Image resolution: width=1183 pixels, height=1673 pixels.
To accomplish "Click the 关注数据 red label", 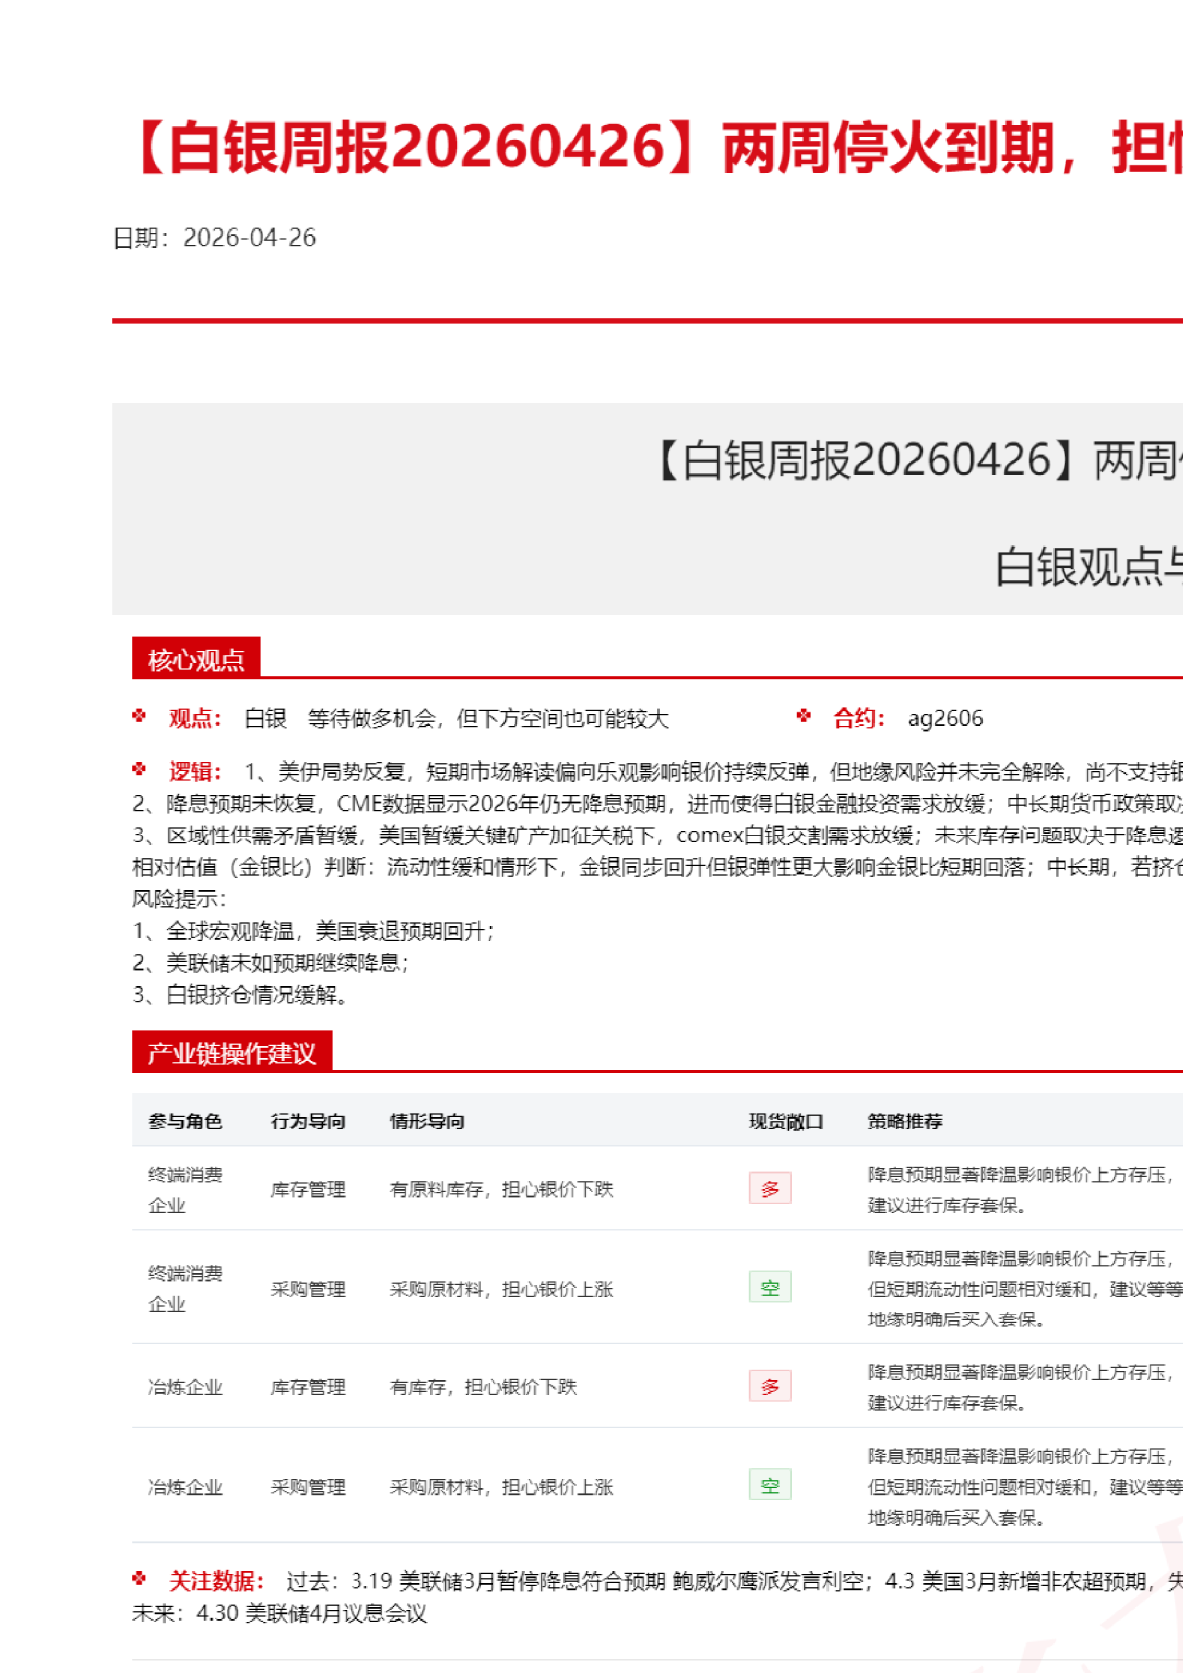I will pos(216,1581).
